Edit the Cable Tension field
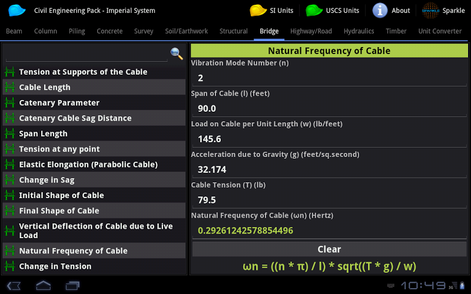The image size is (471, 294). [x=329, y=200]
